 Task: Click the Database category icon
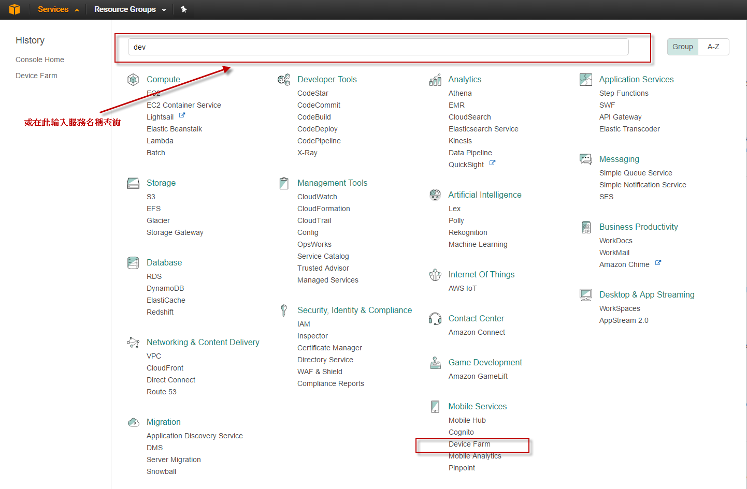pyautogui.click(x=133, y=263)
